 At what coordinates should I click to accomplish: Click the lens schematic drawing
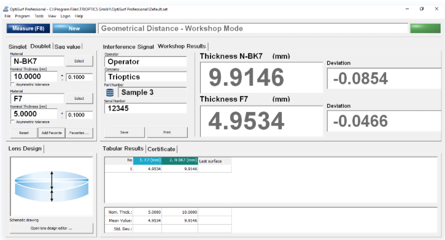[52, 187]
